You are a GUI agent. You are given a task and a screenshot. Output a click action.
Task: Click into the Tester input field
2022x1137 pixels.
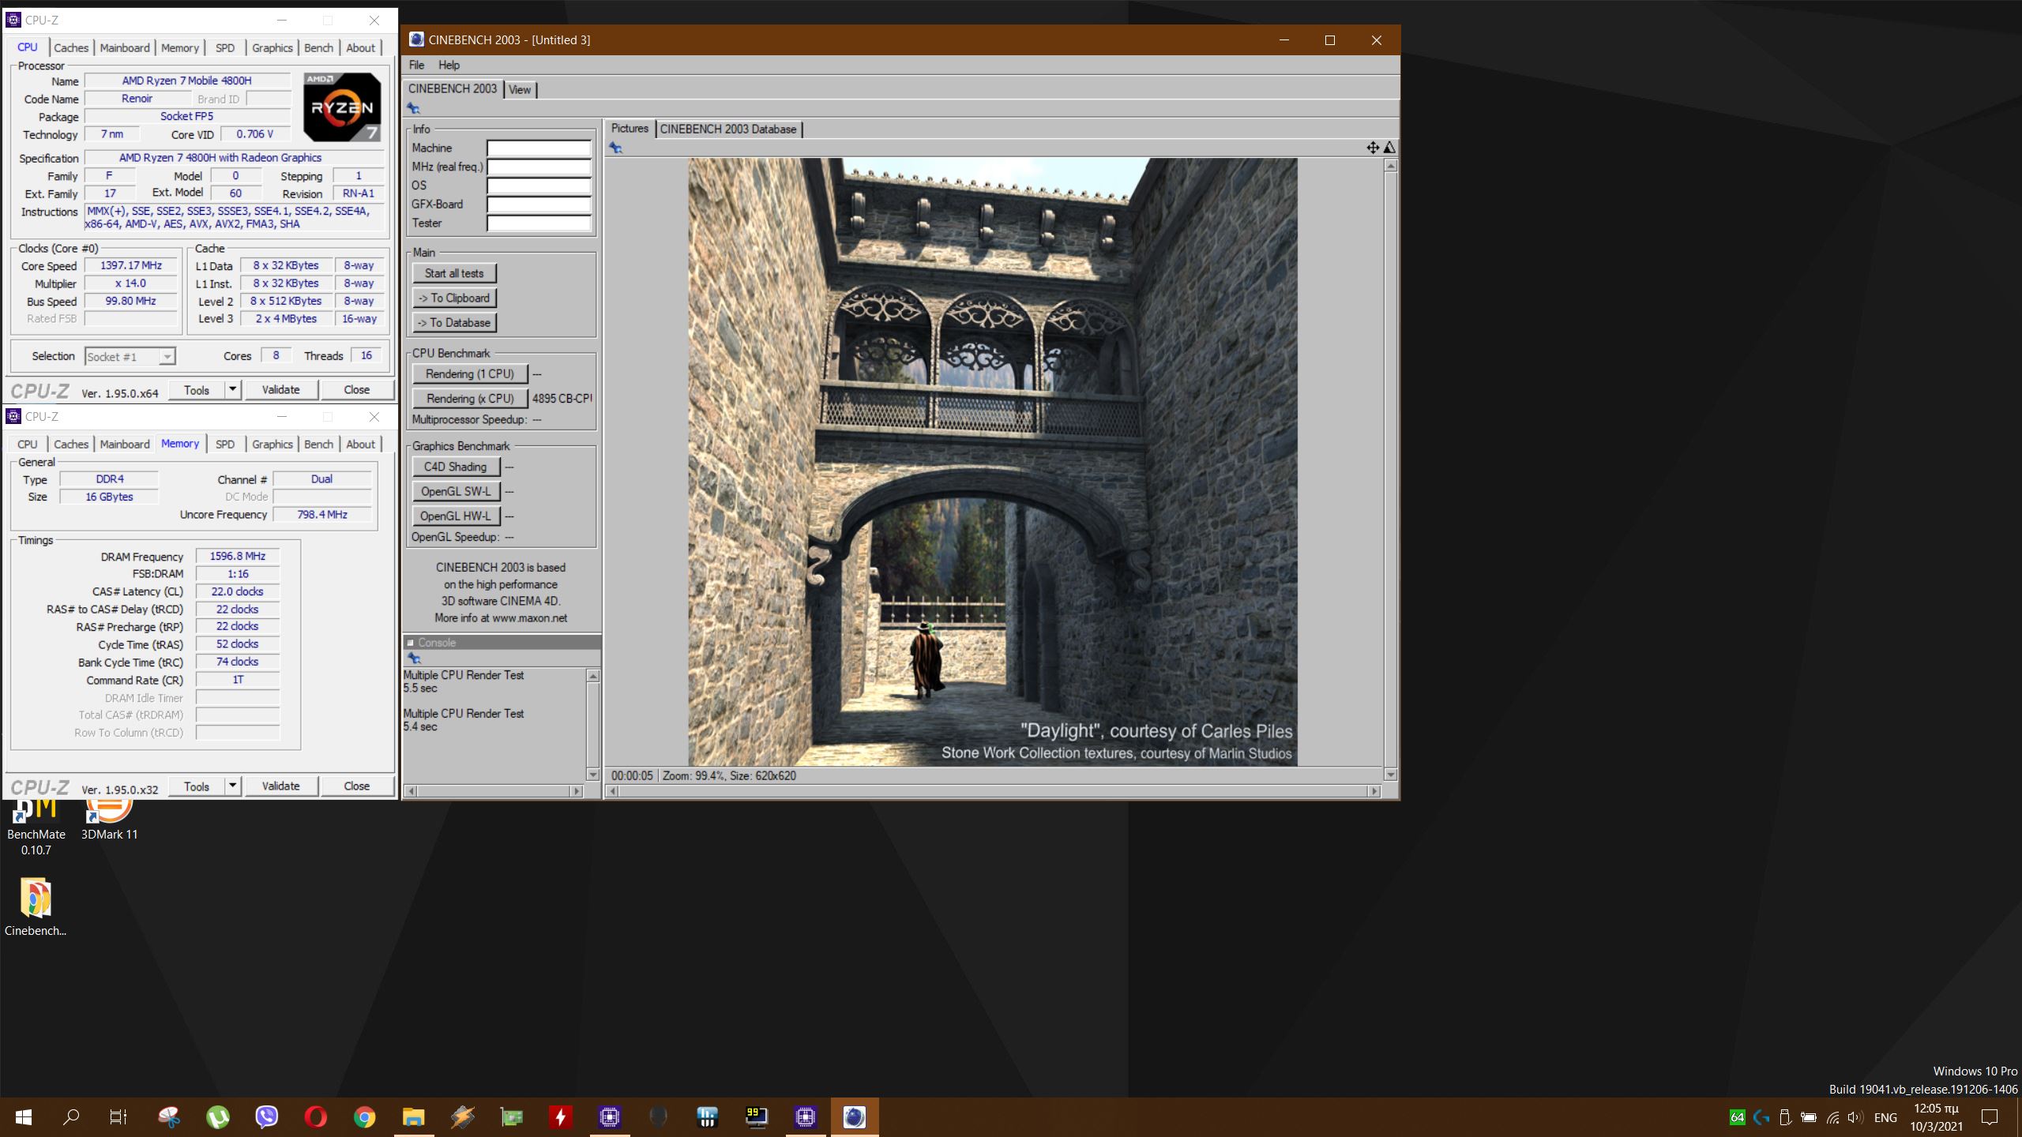point(539,223)
